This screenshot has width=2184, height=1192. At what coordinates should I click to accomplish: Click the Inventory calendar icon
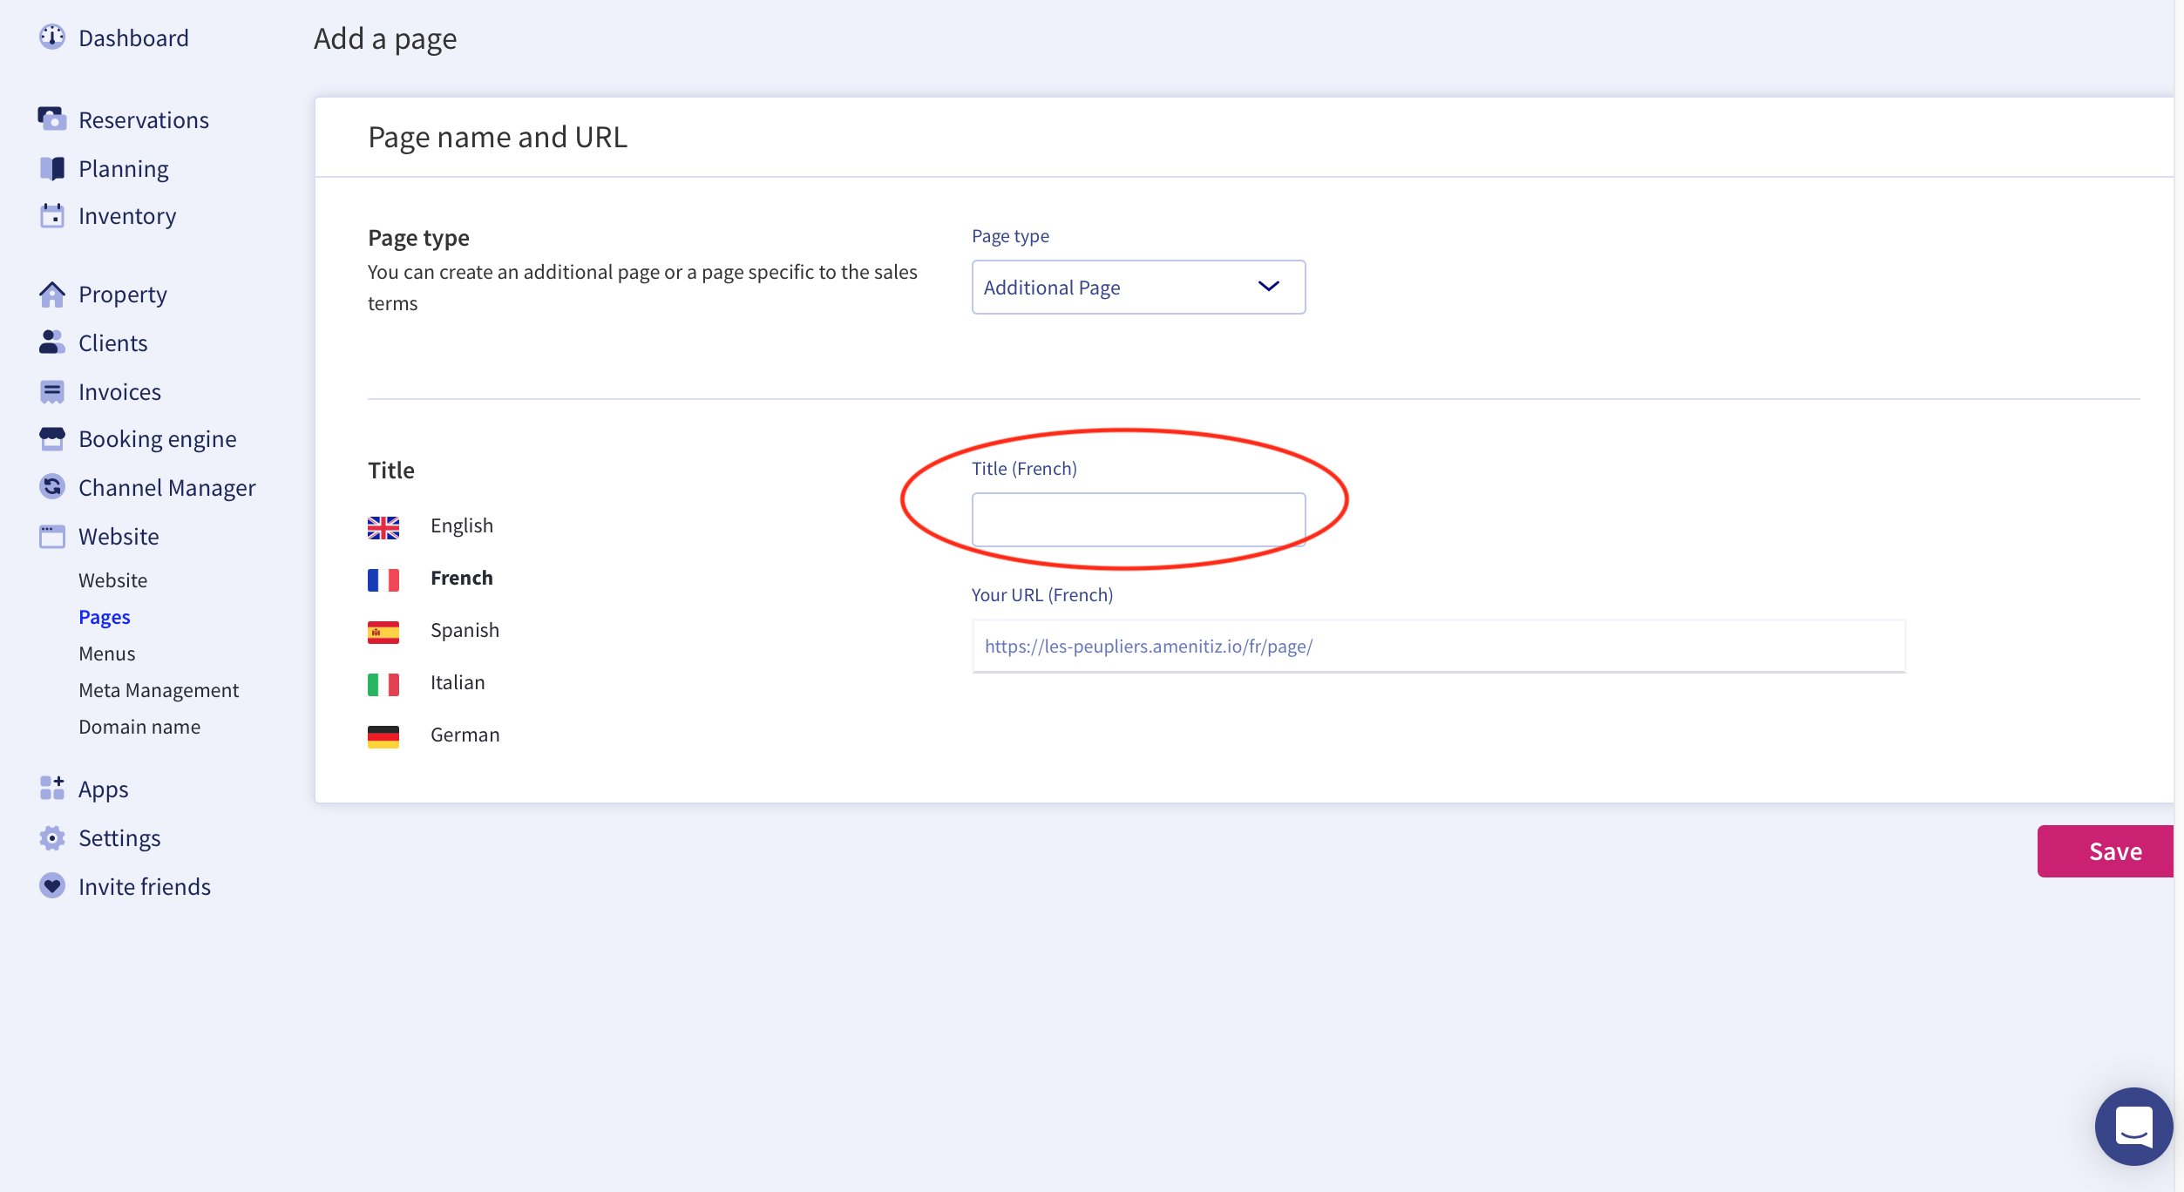[x=52, y=215]
